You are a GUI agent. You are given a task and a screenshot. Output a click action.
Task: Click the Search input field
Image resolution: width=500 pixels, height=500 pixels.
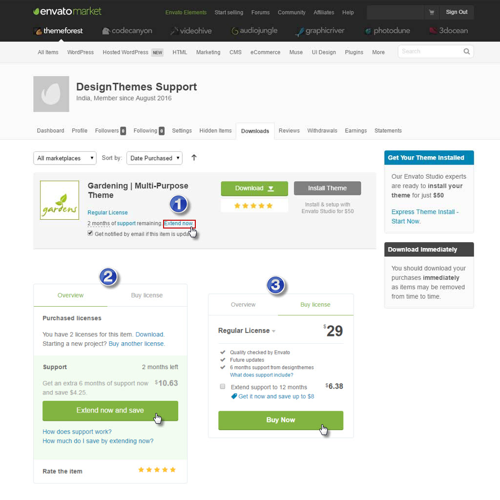pyautogui.click(x=430, y=51)
